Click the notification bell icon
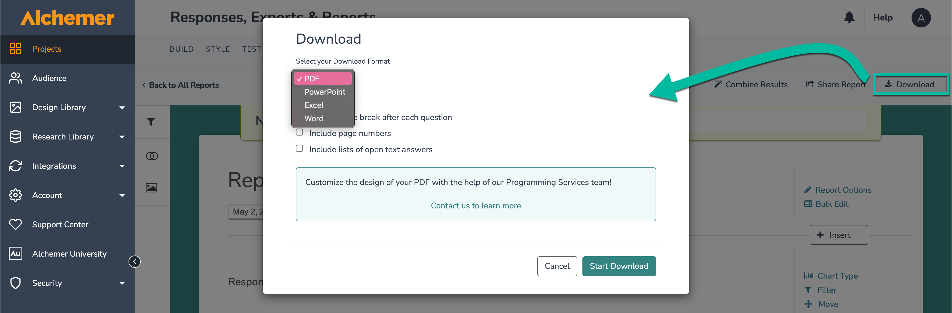The image size is (952, 313). 849,17
